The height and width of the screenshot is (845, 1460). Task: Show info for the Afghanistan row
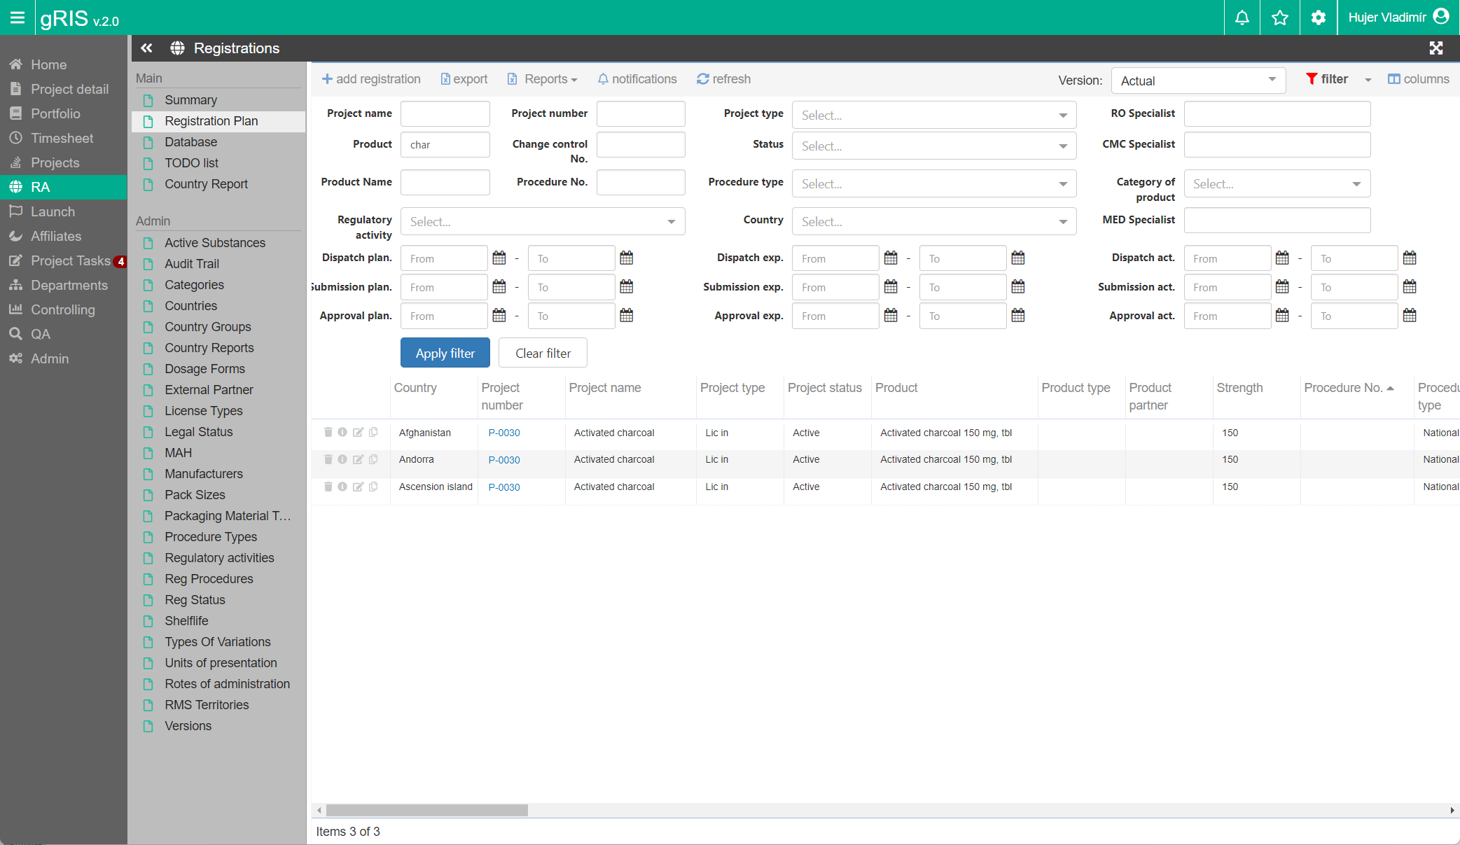pyautogui.click(x=342, y=432)
